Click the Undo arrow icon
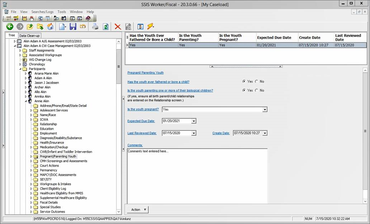 (83, 26)
